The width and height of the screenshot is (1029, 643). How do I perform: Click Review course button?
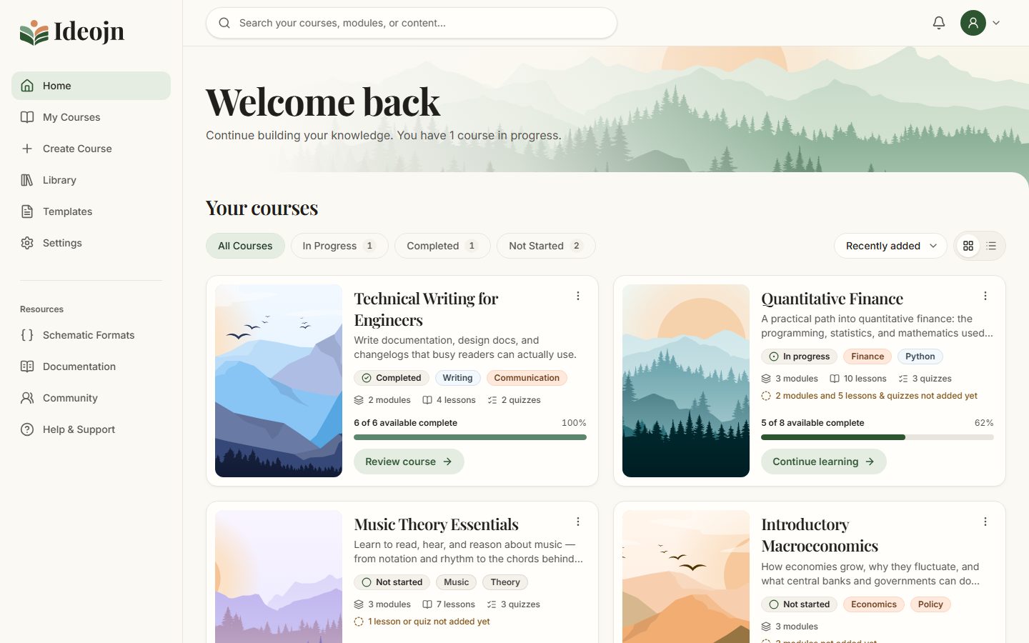pos(409,462)
